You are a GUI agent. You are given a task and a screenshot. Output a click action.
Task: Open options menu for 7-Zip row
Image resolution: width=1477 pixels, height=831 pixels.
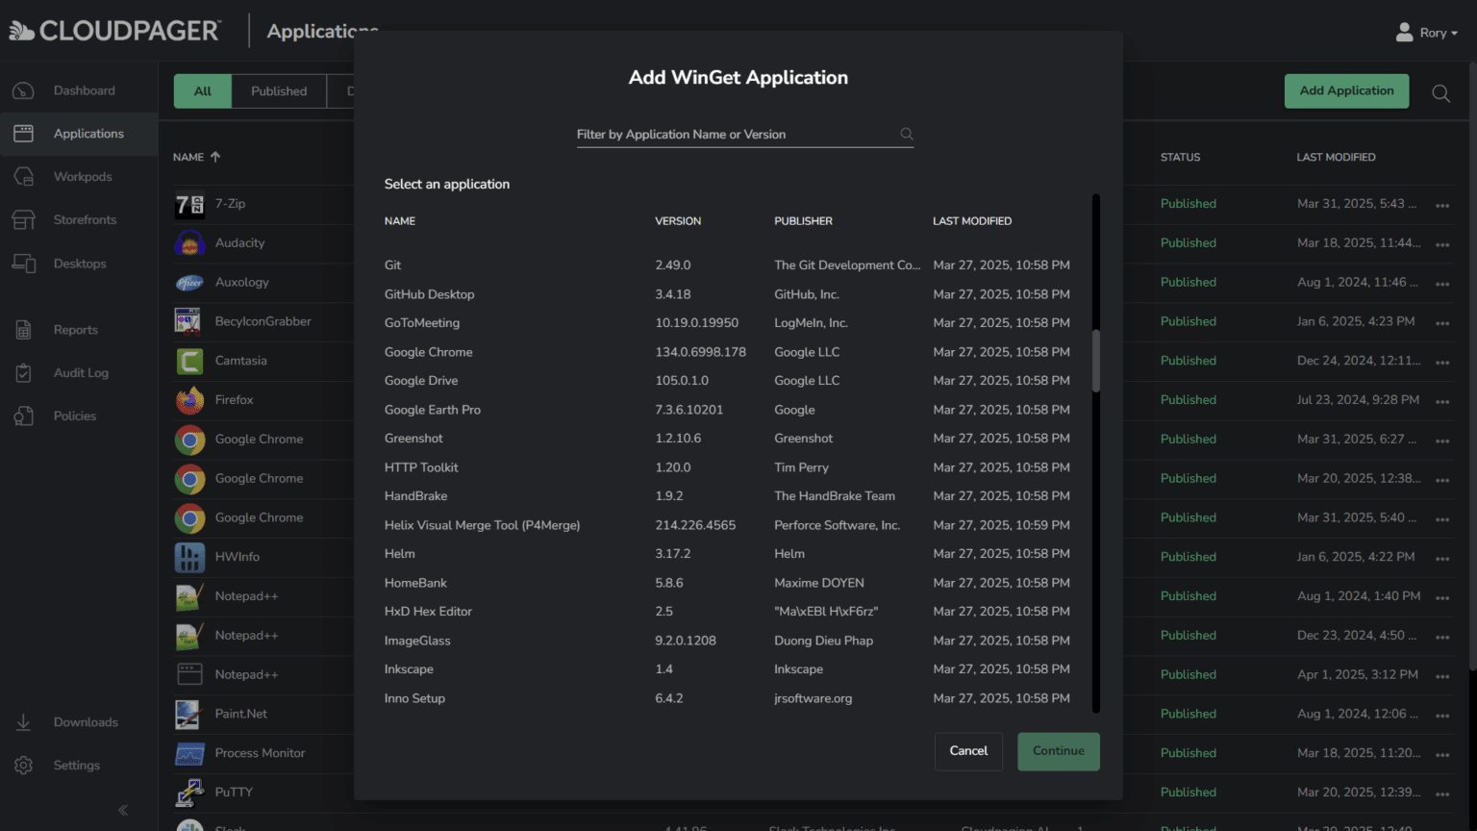click(1441, 205)
